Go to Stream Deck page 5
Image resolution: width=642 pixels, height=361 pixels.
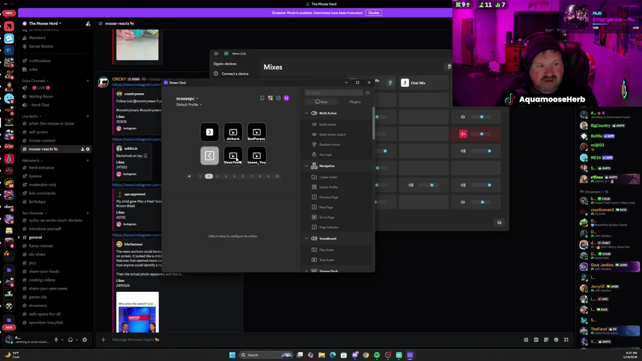[x=234, y=176]
